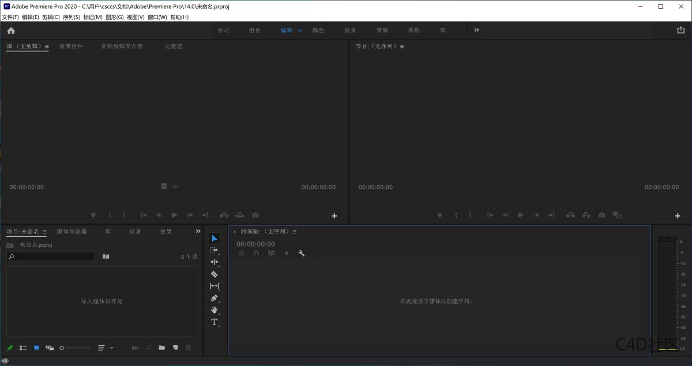Toggle project writable green pencil icon

point(10,348)
